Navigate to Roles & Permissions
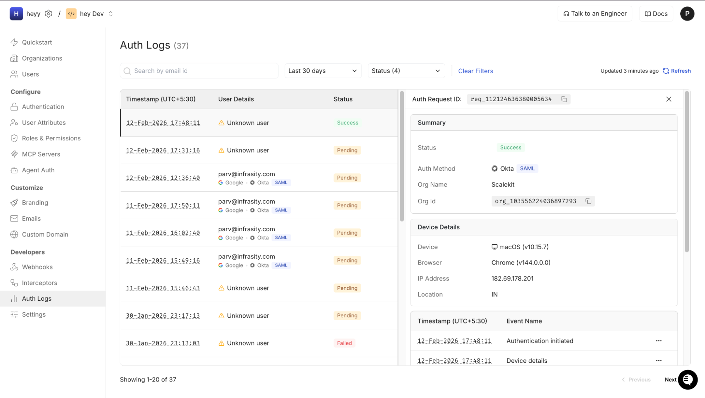The width and height of the screenshot is (705, 398). click(x=51, y=138)
